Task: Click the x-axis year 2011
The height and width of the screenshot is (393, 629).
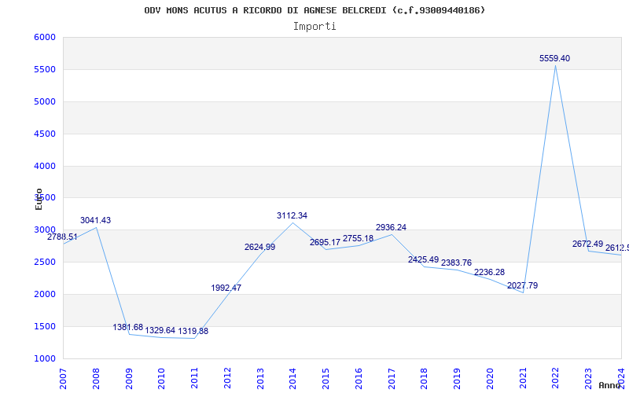Action: click(194, 379)
